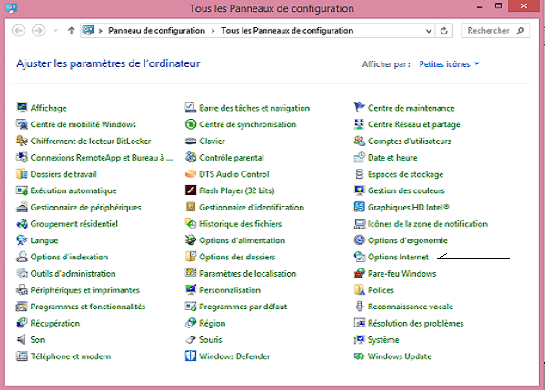The height and width of the screenshot is (390, 545).
Task: Open Outils d'administration link
Action: point(73,273)
